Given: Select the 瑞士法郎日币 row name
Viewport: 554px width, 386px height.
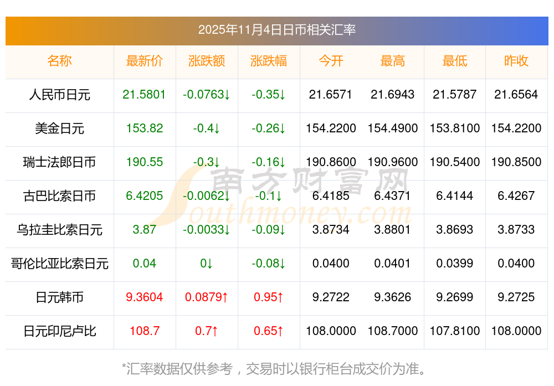Looking at the screenshot, I should (59, 162).
